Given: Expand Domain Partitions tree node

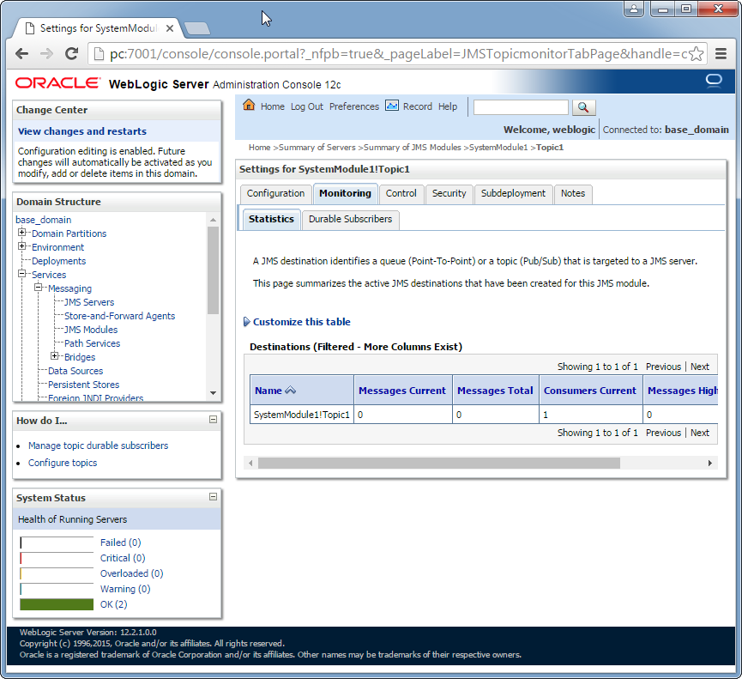Looking at the screenshot, I should pyautogui.click(x=21, y=233).
